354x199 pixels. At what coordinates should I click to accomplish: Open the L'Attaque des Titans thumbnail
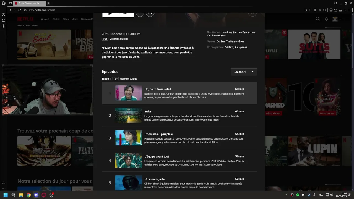(44, 151)
